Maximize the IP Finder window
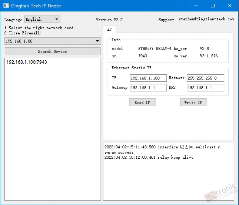This screenshot has width=239, height=205. (213, 6)
